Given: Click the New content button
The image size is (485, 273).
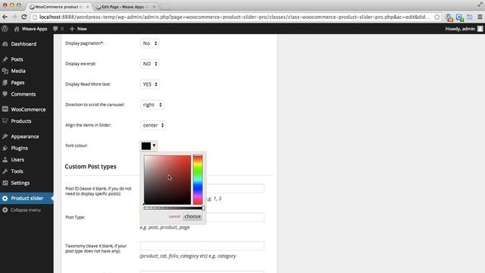Looking at the screenshot, I should pyautogui.click(x=78, y=29).
